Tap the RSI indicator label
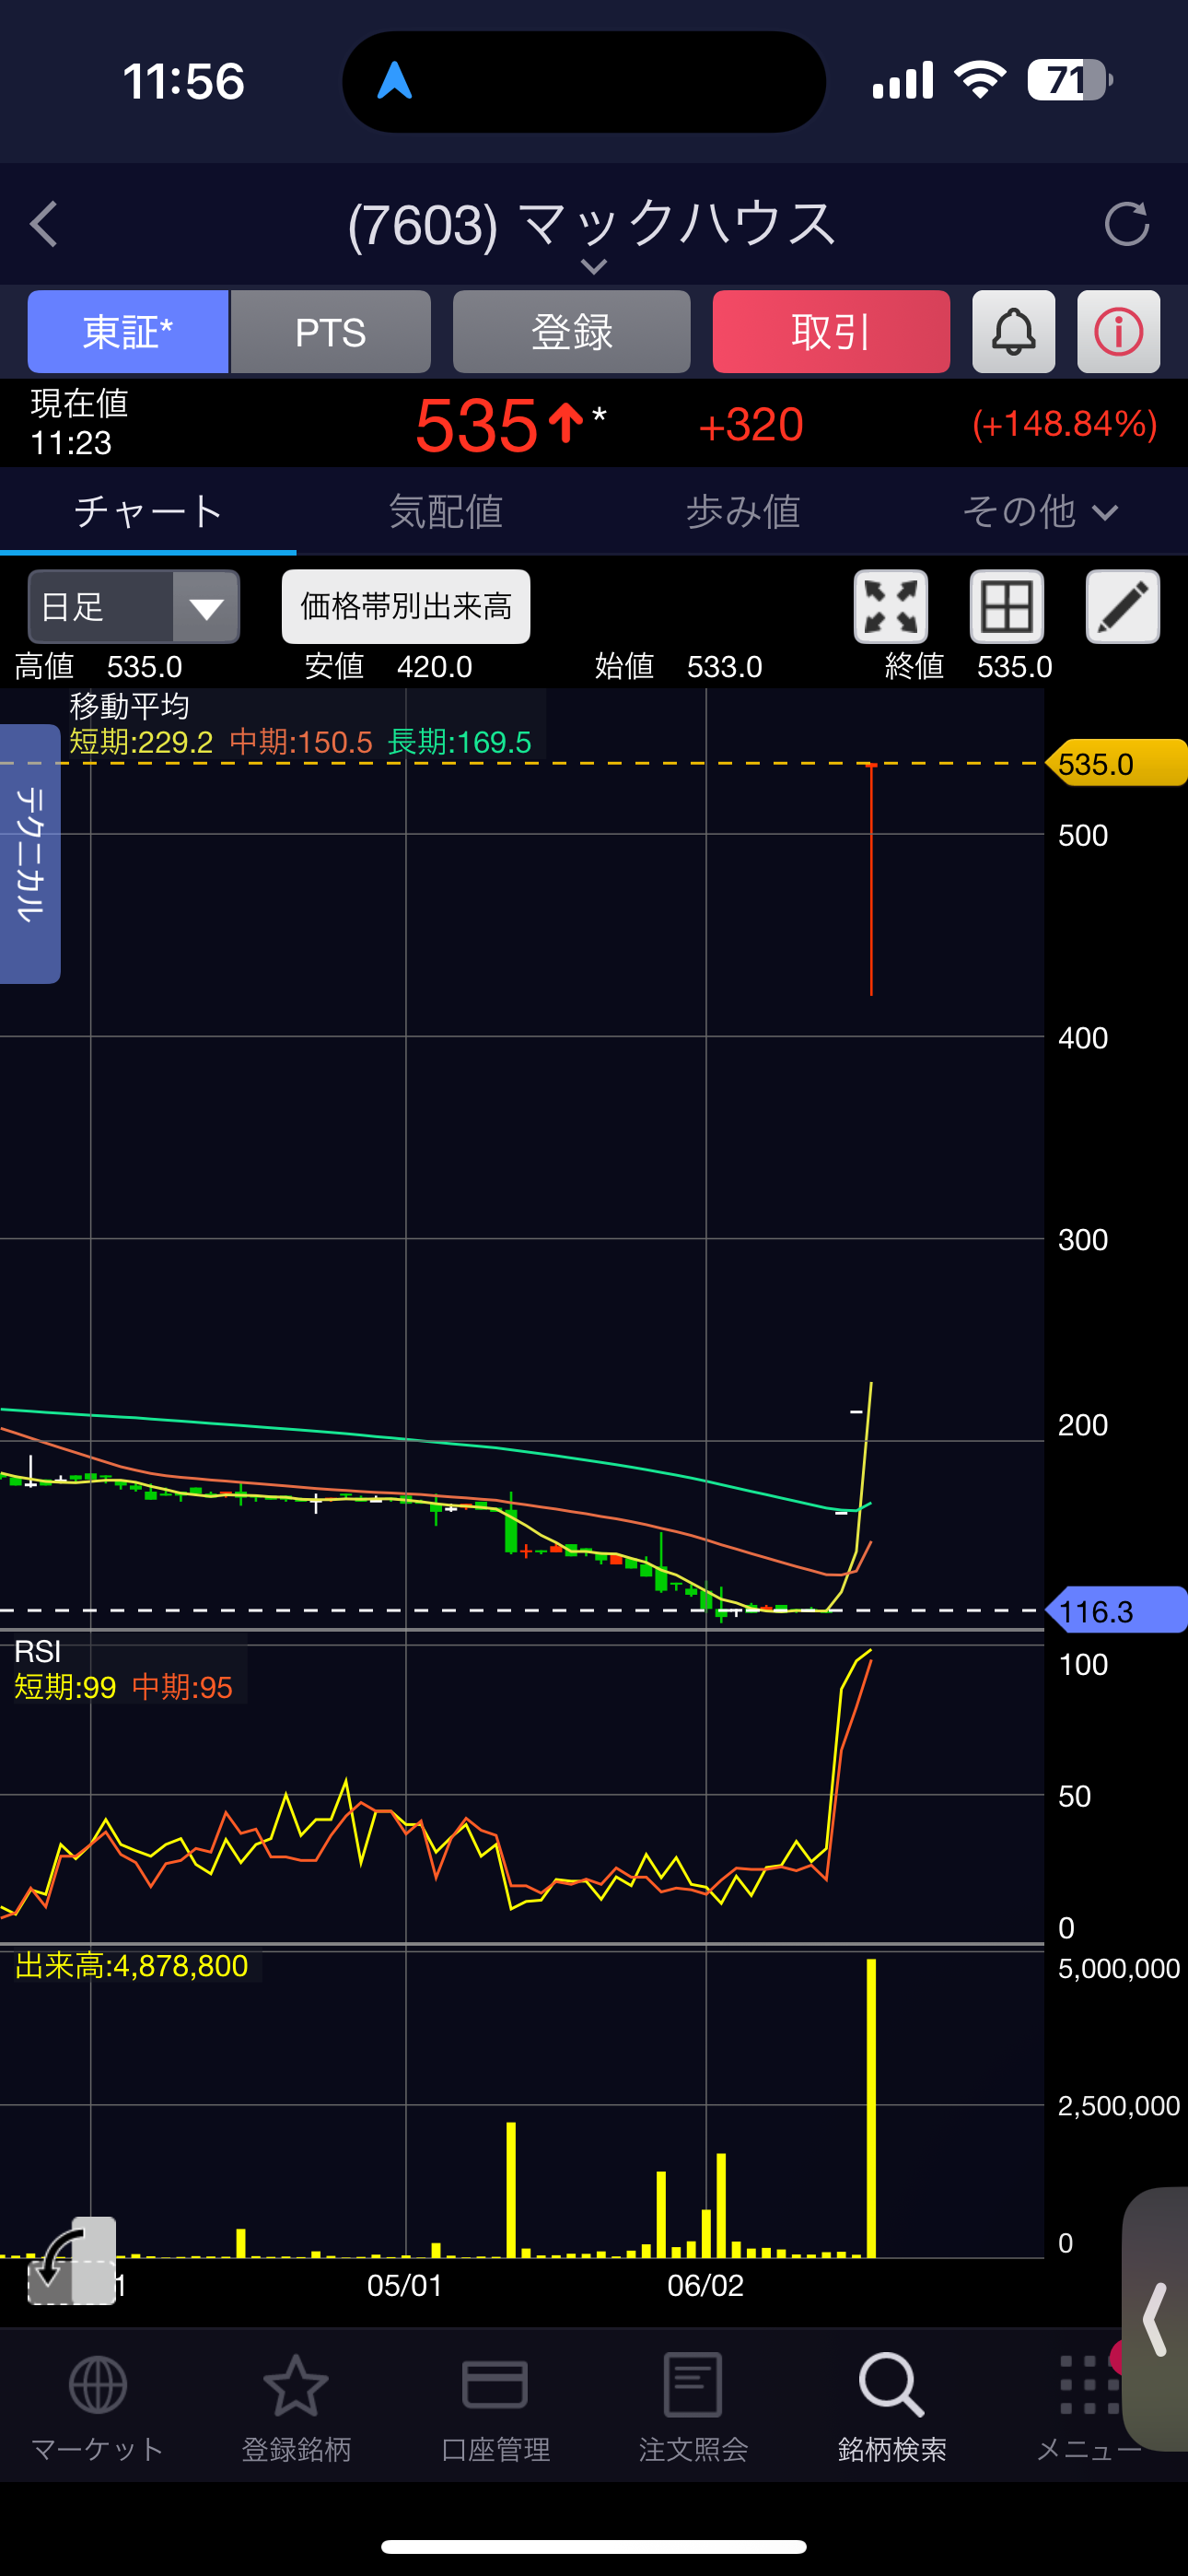This screenshot has width=1188, height=2576. pos(38,1651)
